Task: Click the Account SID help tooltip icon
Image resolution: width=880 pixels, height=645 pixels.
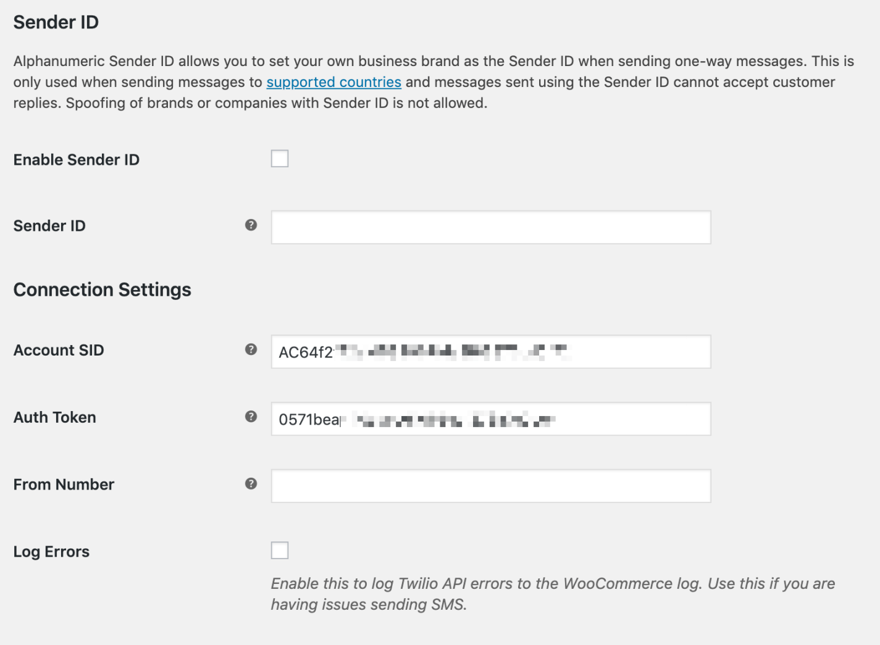Action: pyautogui.click(x=251, y=349)
